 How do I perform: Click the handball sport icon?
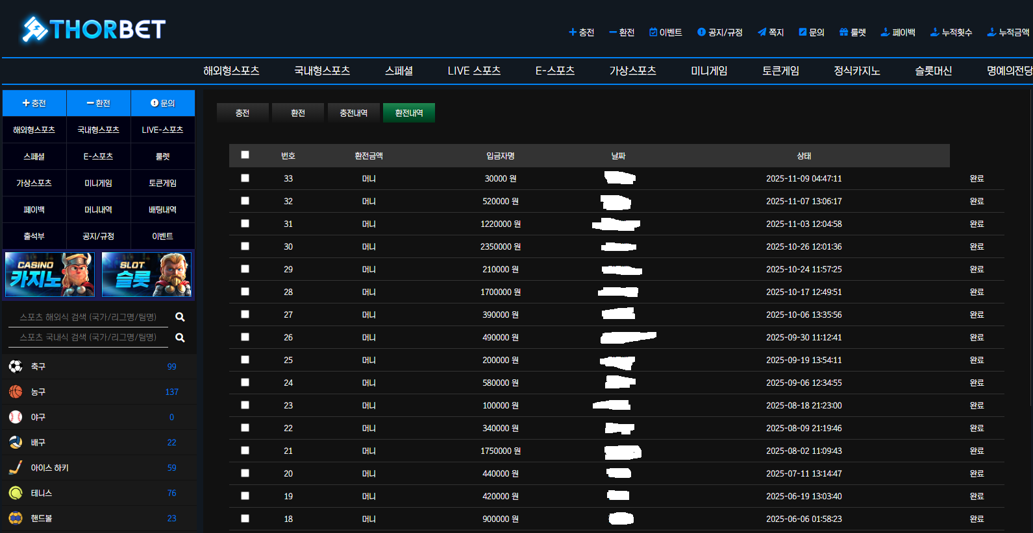(16, 518)
